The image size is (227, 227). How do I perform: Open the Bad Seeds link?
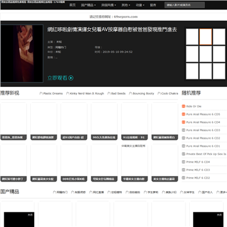pos(119,93)
